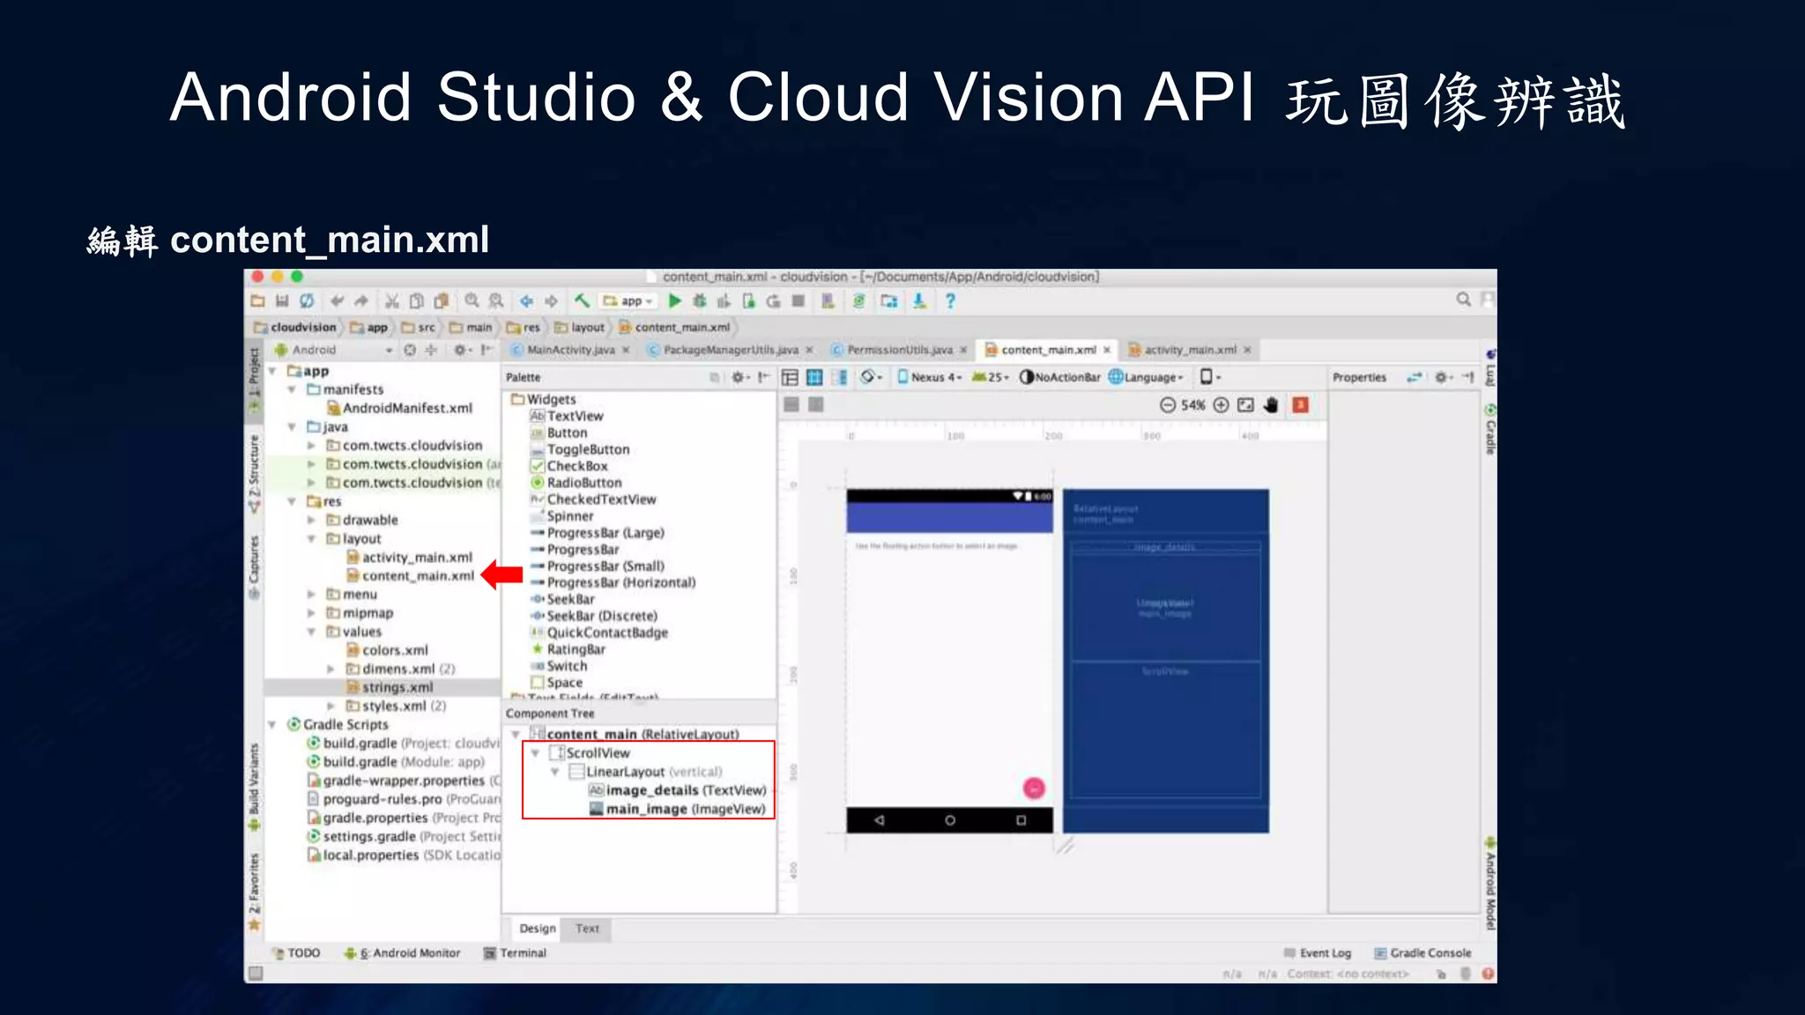Click the Find magnifier icon in toolbar
This screenshot has width=1805, height=1015.
coord(472,301)
